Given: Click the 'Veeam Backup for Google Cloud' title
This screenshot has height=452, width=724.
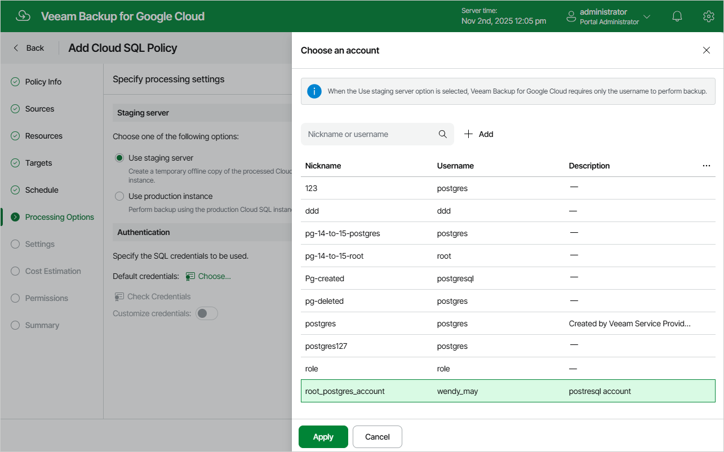Looking at the screenshot, I should pyautogui.click(x=123, y=16).
